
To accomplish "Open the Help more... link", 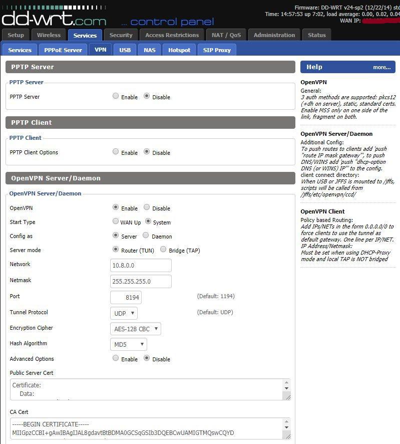I will point(381,67).
